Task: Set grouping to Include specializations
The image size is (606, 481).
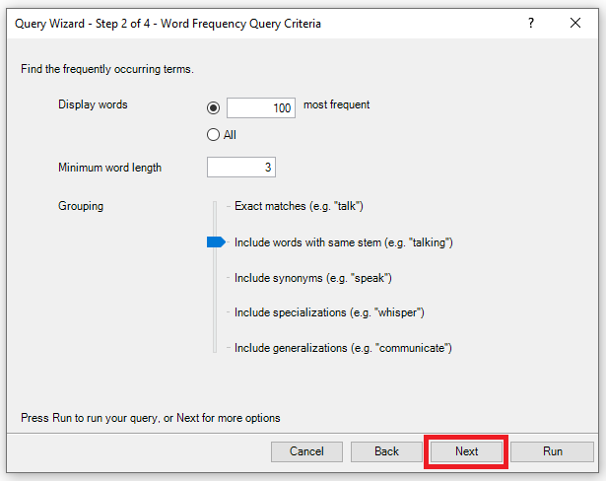Action: click(329, 312)
